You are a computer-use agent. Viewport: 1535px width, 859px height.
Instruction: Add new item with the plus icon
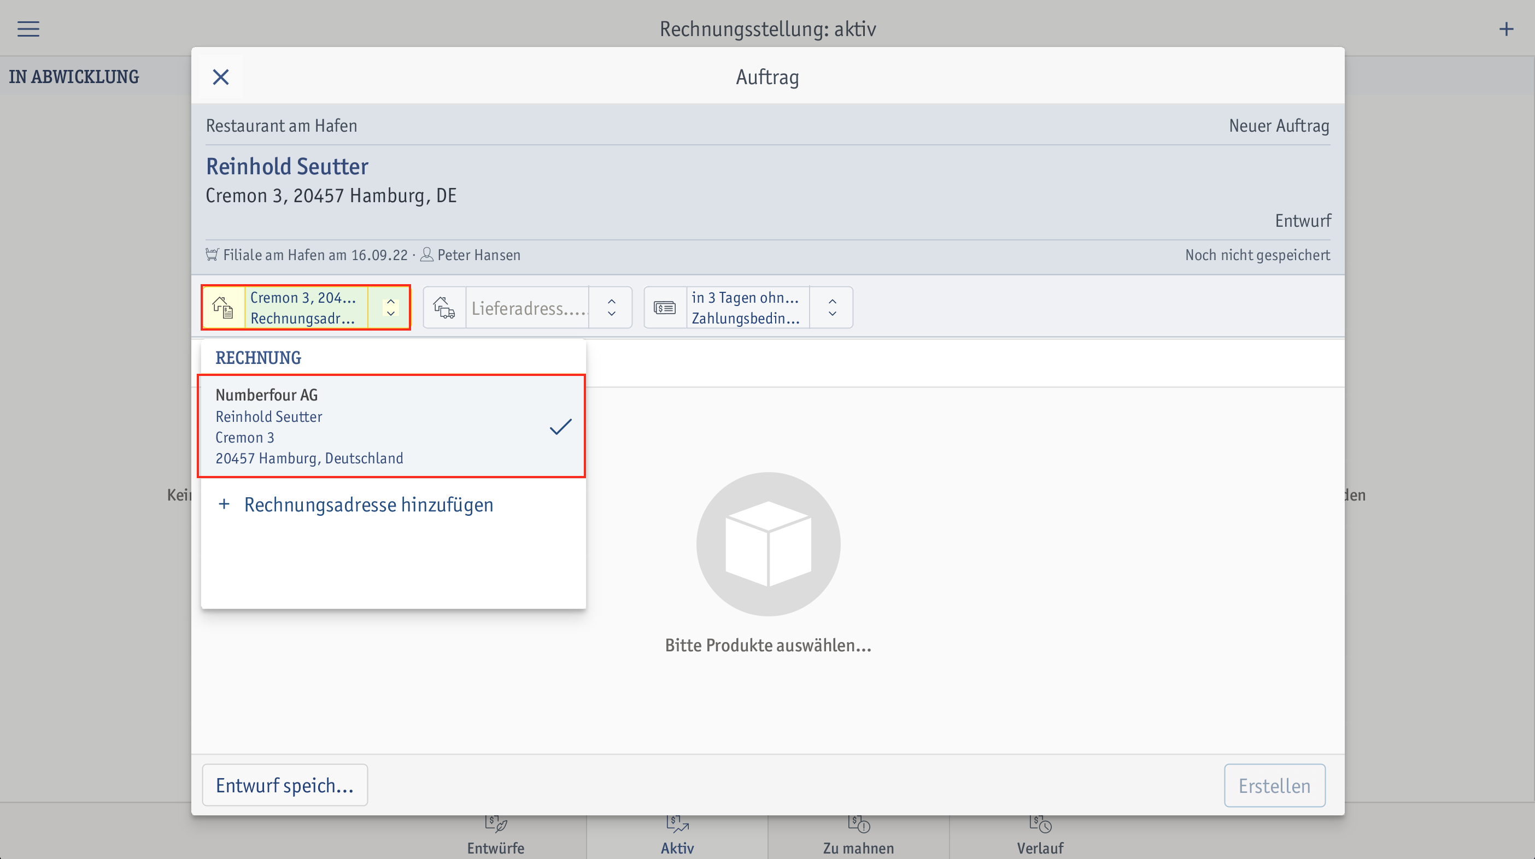point(1506,28)
